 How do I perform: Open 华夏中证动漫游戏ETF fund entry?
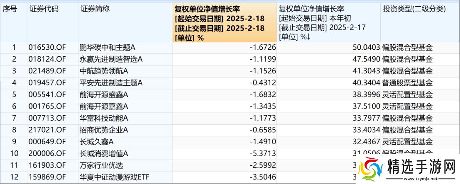click(x=114, y=178)
